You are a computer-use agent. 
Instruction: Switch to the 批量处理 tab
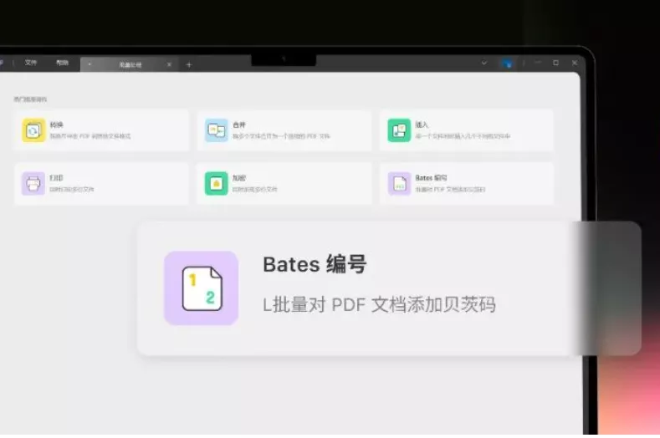coord(130,65)
